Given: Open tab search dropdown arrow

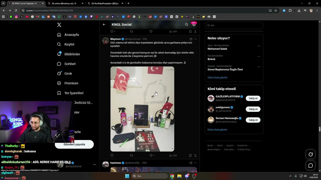Looking at the screenshot, I should tap(3, 3).
